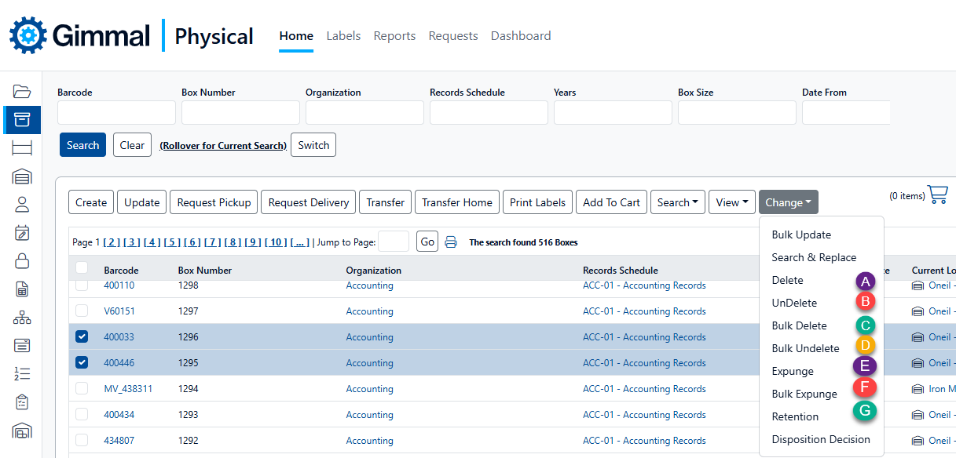The height and width of the screenshot is (458, 956).
Task: Click the Jump to Page input field
Action: point(394,242)
